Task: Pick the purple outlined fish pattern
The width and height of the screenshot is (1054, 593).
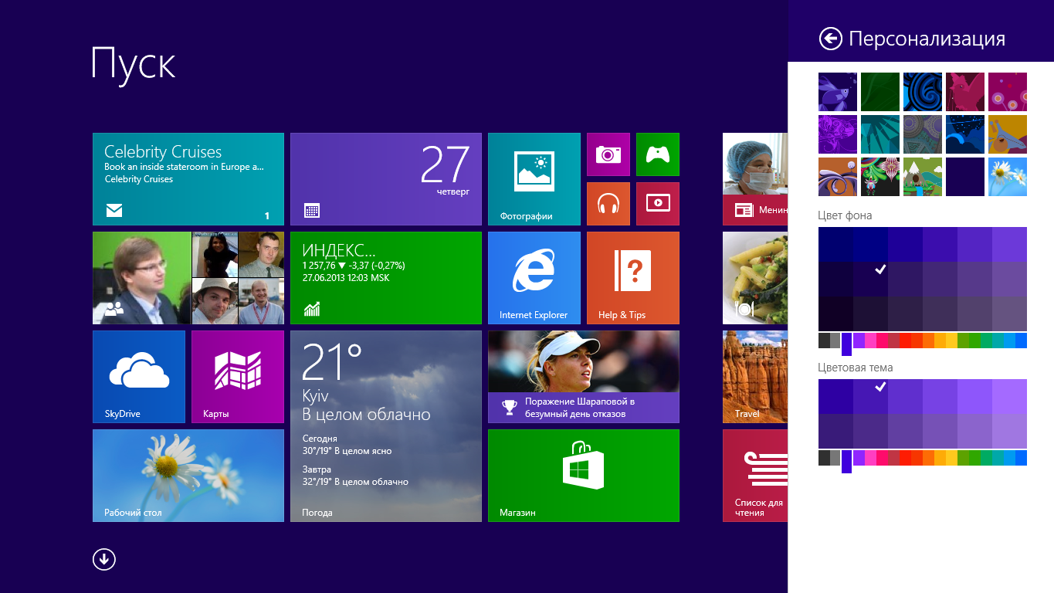Action: [x=838, y=134]
